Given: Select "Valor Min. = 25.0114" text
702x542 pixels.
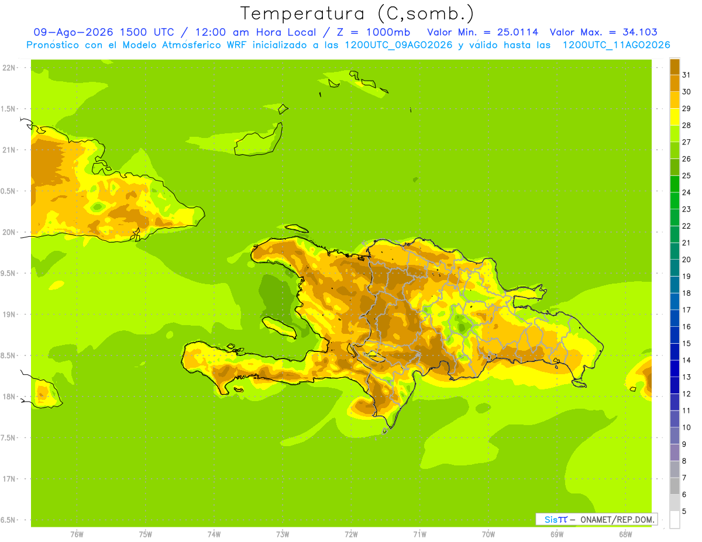Looking at the screenshot, I should click(483, 33).
